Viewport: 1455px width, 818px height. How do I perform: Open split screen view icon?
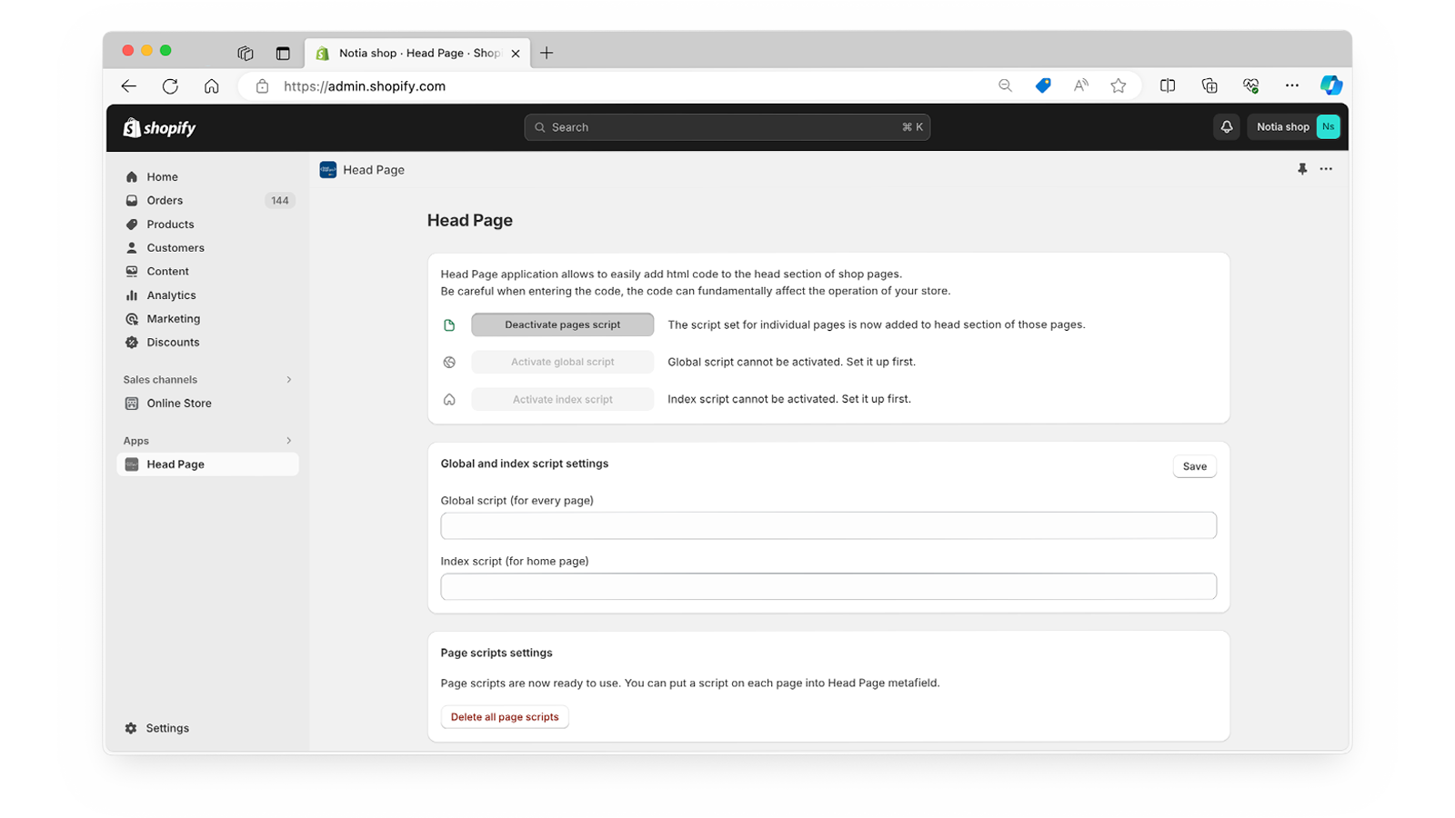1168,85
